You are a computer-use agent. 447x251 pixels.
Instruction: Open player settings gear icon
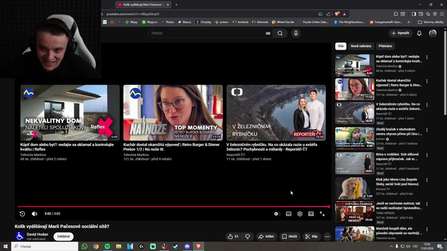click(300, 214)
